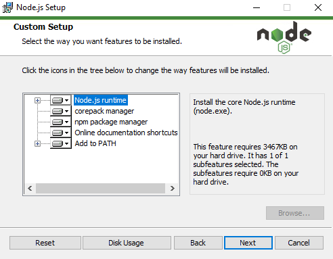Click the Node.js logo in the header

point(284,37)
